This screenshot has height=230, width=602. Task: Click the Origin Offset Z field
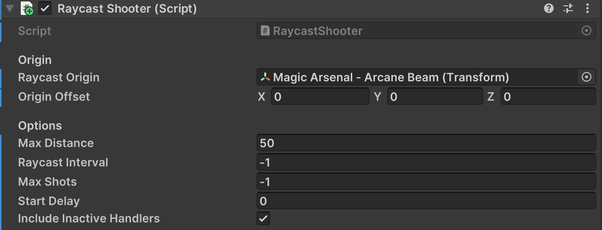pyautogui.click(x=548, y=97)
